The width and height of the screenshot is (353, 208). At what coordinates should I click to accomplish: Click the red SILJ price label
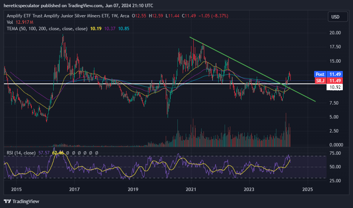tap(328, 80)
